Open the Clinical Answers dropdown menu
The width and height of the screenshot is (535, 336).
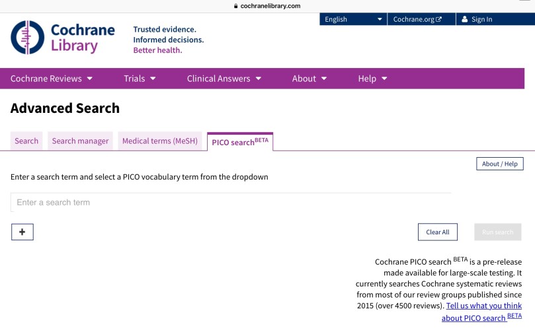(x=224, y=79)
